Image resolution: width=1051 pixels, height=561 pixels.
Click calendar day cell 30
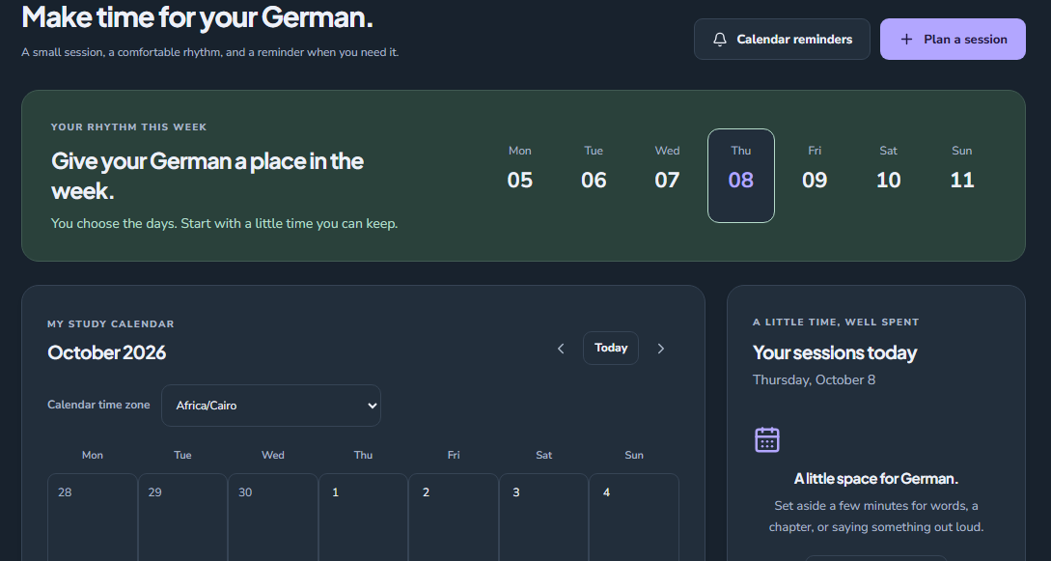coord(273,517)
